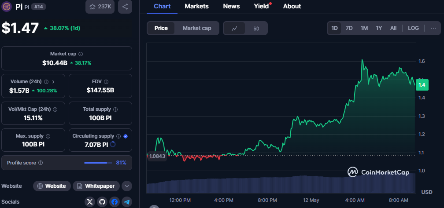Click the circulating supply progress ring

click(x=113, y=144)
